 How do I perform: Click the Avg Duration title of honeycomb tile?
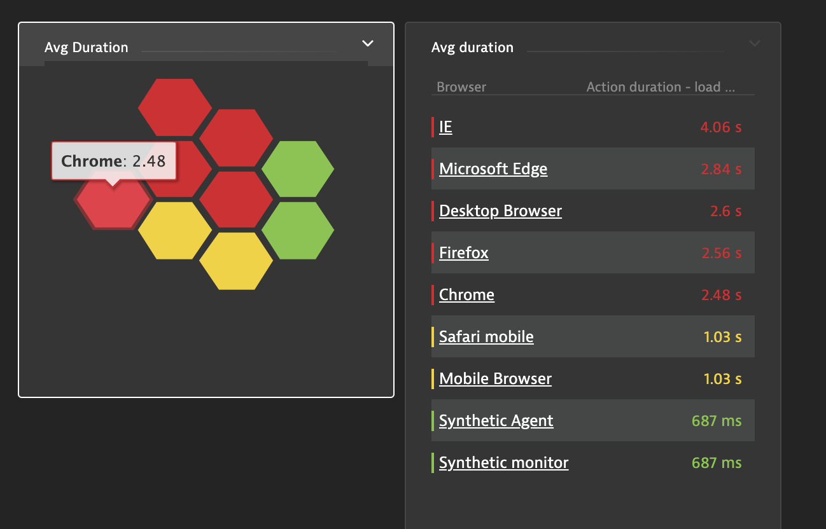click(86, 48)
